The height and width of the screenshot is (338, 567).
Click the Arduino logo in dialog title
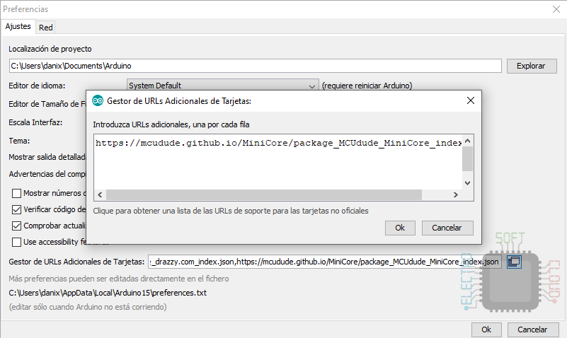pyautogui.click(x=98, y=100)
